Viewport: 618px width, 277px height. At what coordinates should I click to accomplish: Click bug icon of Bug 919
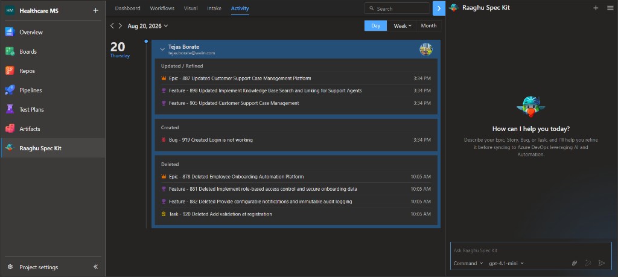(164, 140)
